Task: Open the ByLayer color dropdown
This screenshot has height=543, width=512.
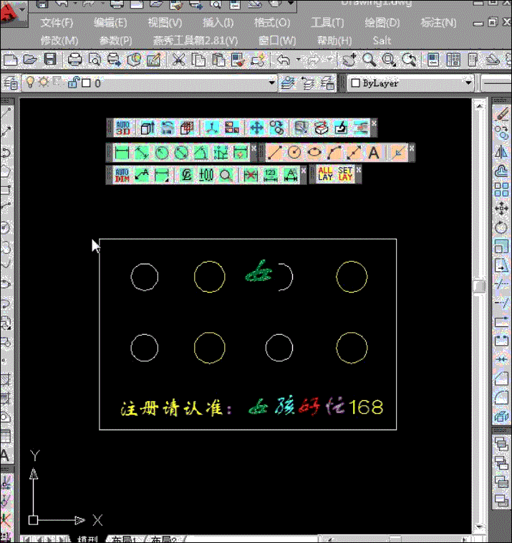Action: 468,82
